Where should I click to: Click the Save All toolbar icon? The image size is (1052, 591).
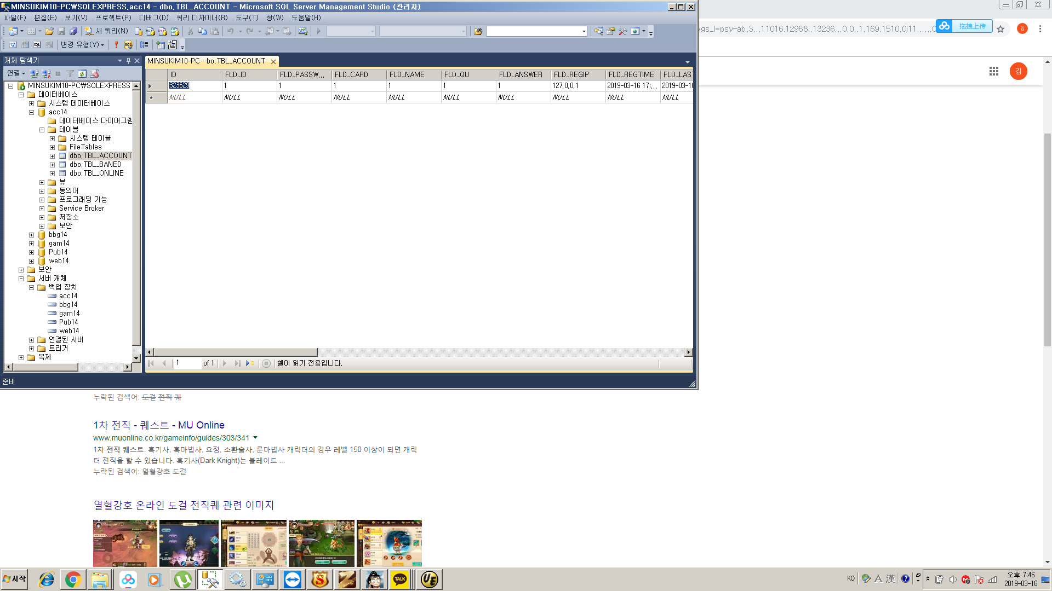(73, 31)
